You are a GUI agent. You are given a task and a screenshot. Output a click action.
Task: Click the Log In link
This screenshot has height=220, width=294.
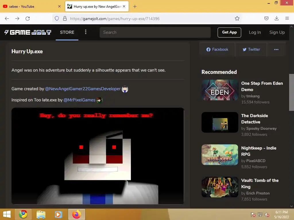pyautogui.click(x=255, y=32)
